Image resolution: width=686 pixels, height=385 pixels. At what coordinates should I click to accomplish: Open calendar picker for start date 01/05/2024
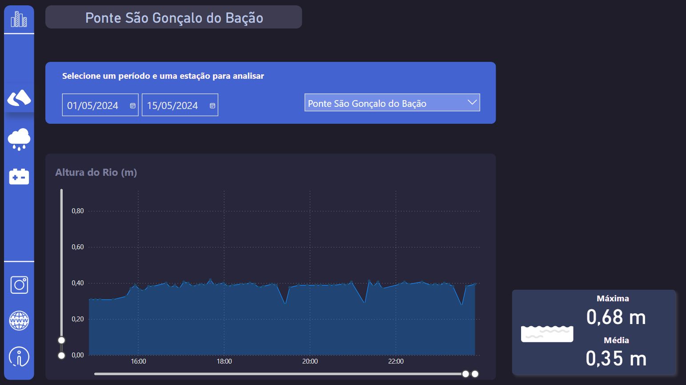point(132,105)
